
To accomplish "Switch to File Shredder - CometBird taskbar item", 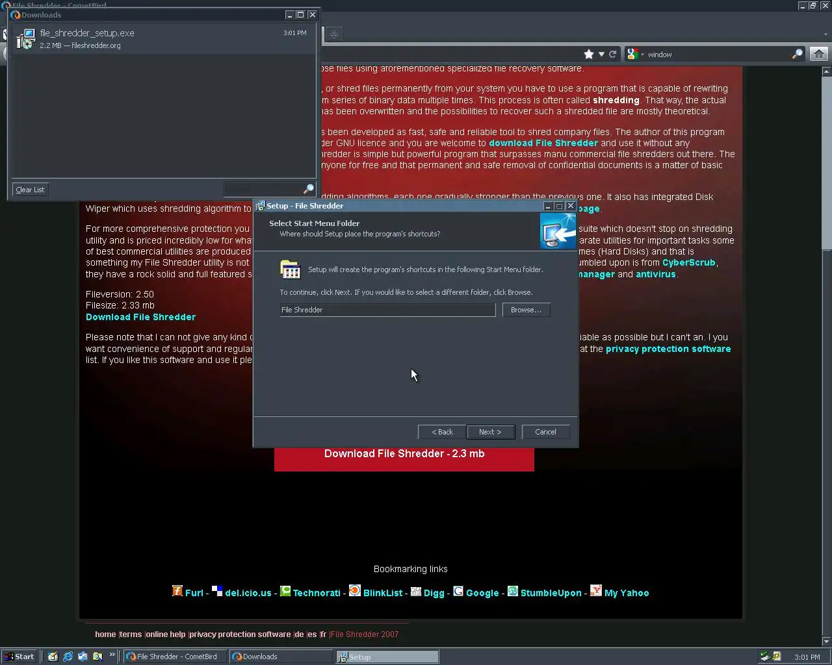I will pyautogui.click(x=174, y=657).
